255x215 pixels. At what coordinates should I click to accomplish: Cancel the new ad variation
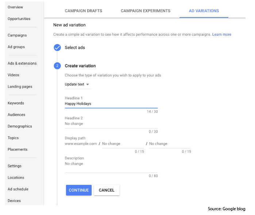tap(107, 190)
